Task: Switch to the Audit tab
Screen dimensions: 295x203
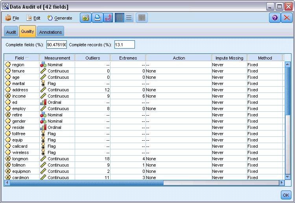Action: pyautogui.click(x=11, y=32)
